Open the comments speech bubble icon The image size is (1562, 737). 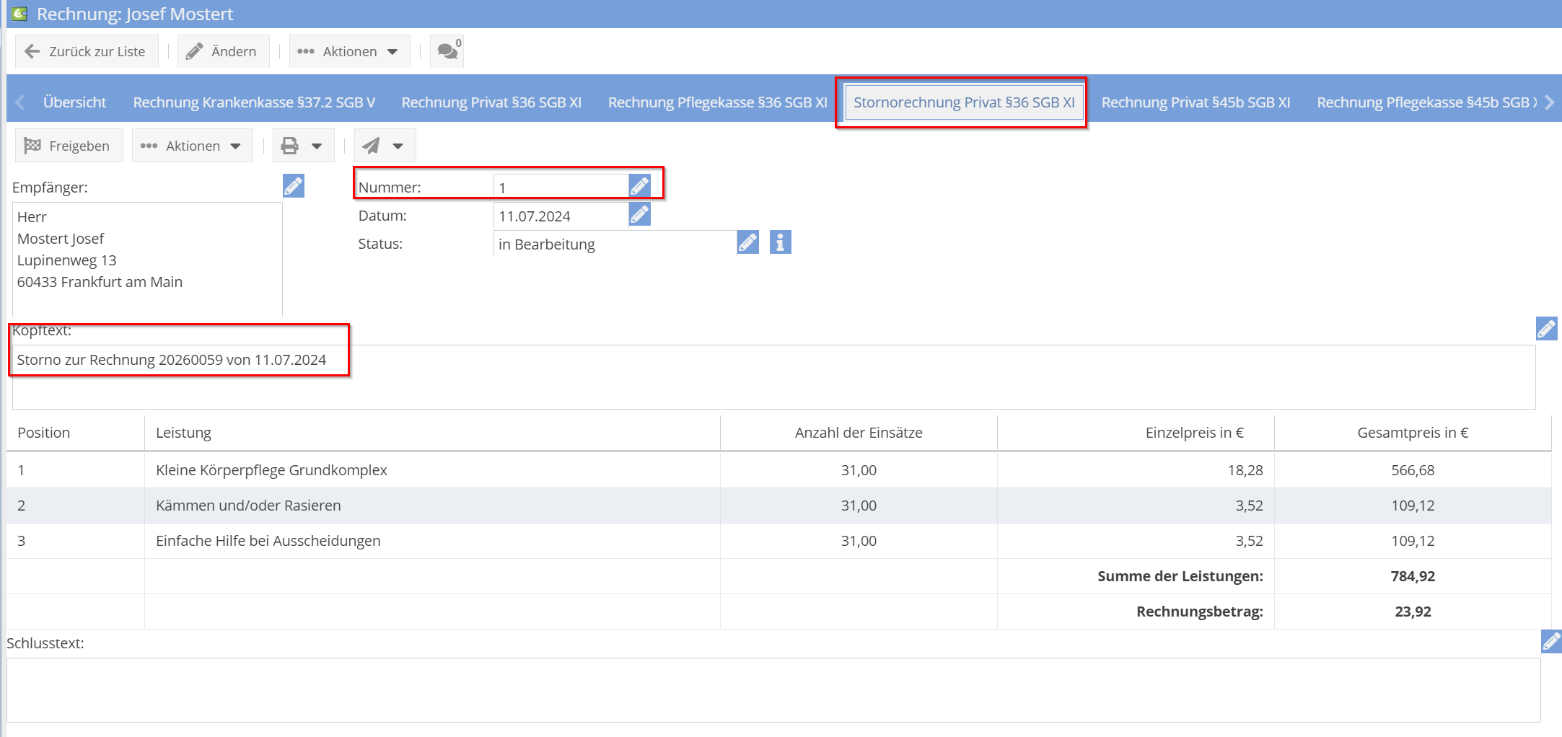click(x=447, y=51)
